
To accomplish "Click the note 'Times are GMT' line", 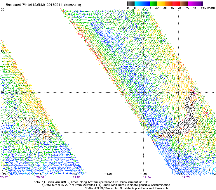I will pyautogui.click(x=91, y=182).
